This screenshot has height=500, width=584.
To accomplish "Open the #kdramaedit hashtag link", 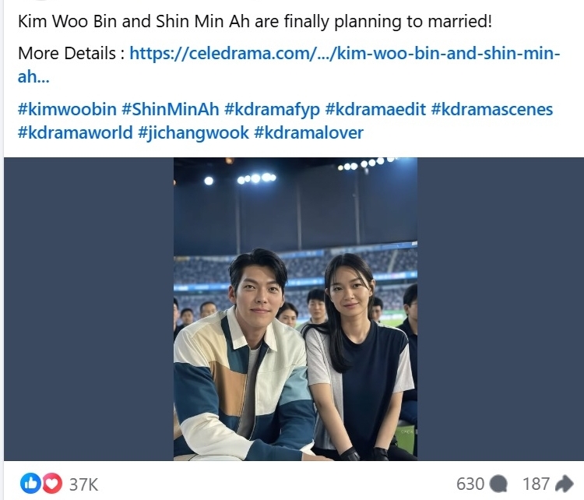I will pos(375,109).
